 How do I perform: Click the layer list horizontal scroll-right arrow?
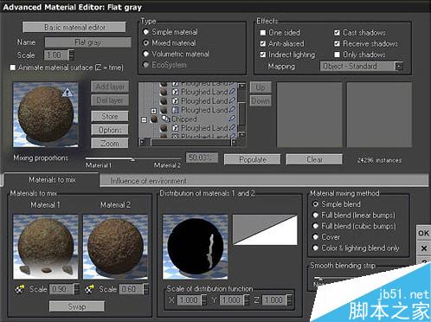tap(234, 142)
